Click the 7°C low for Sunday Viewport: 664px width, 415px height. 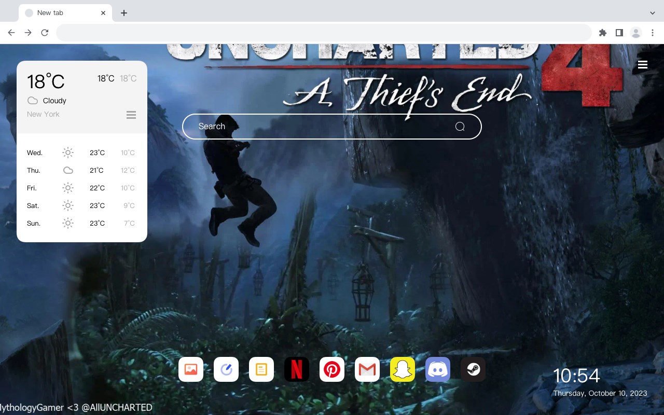(129, 223)
